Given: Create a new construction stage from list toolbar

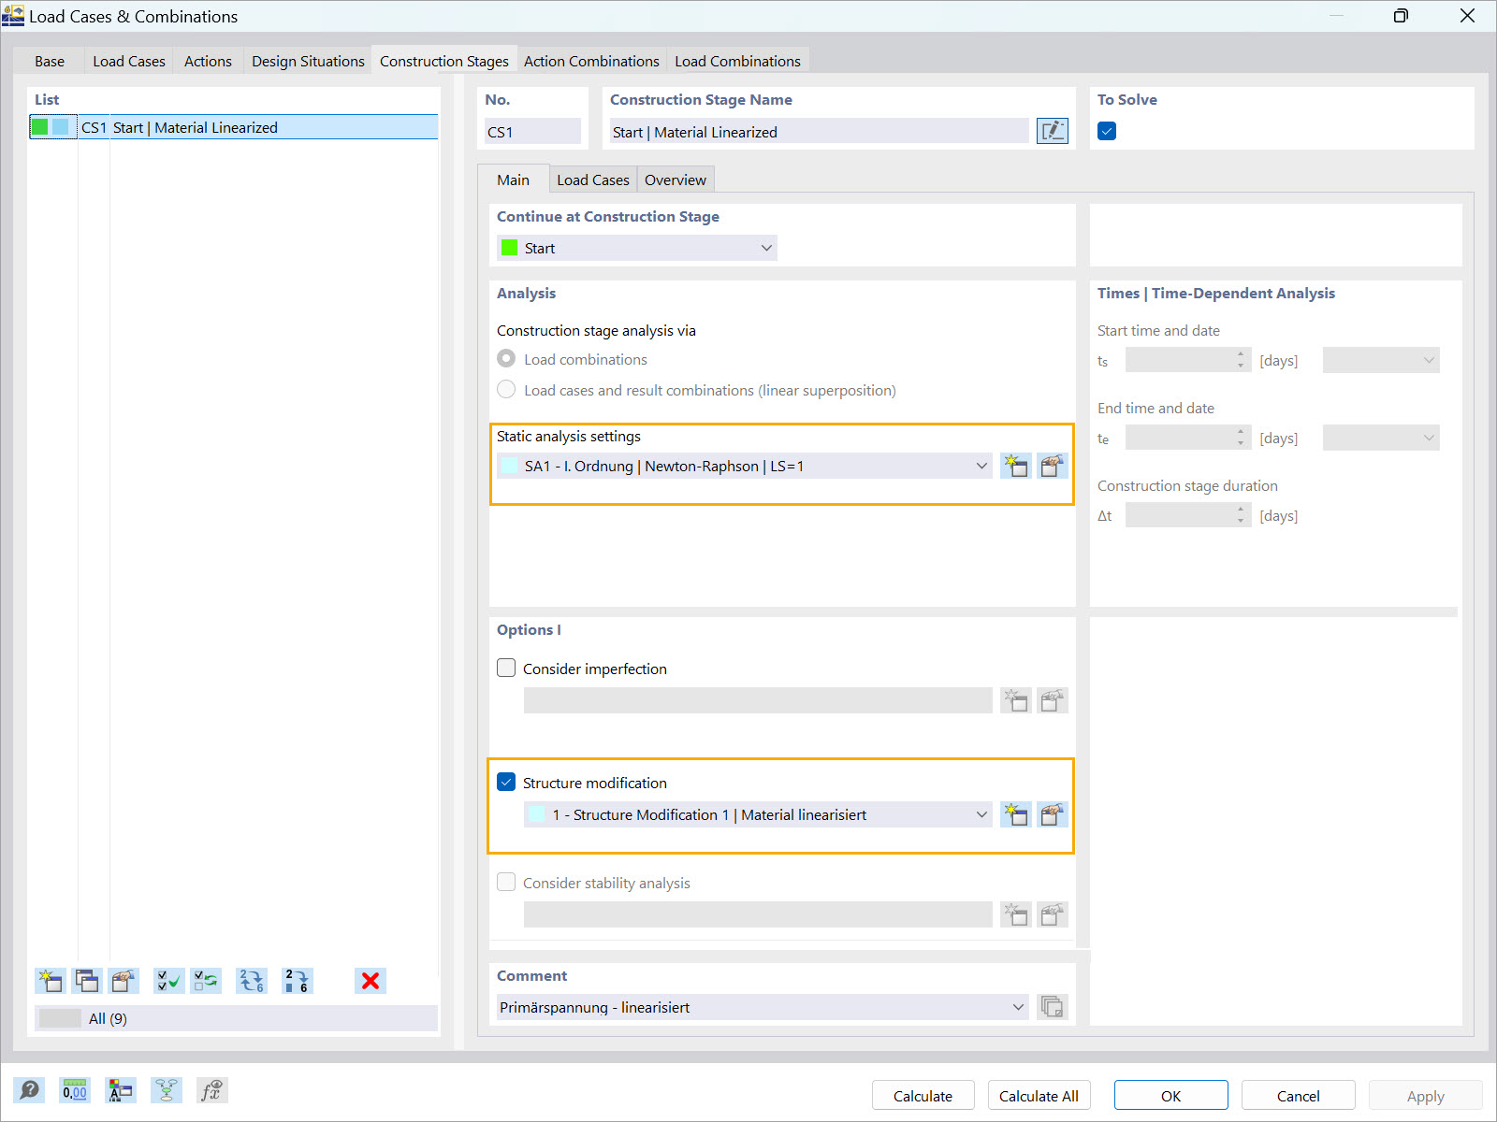Looking at the screenshot, I should pos(51,981).
